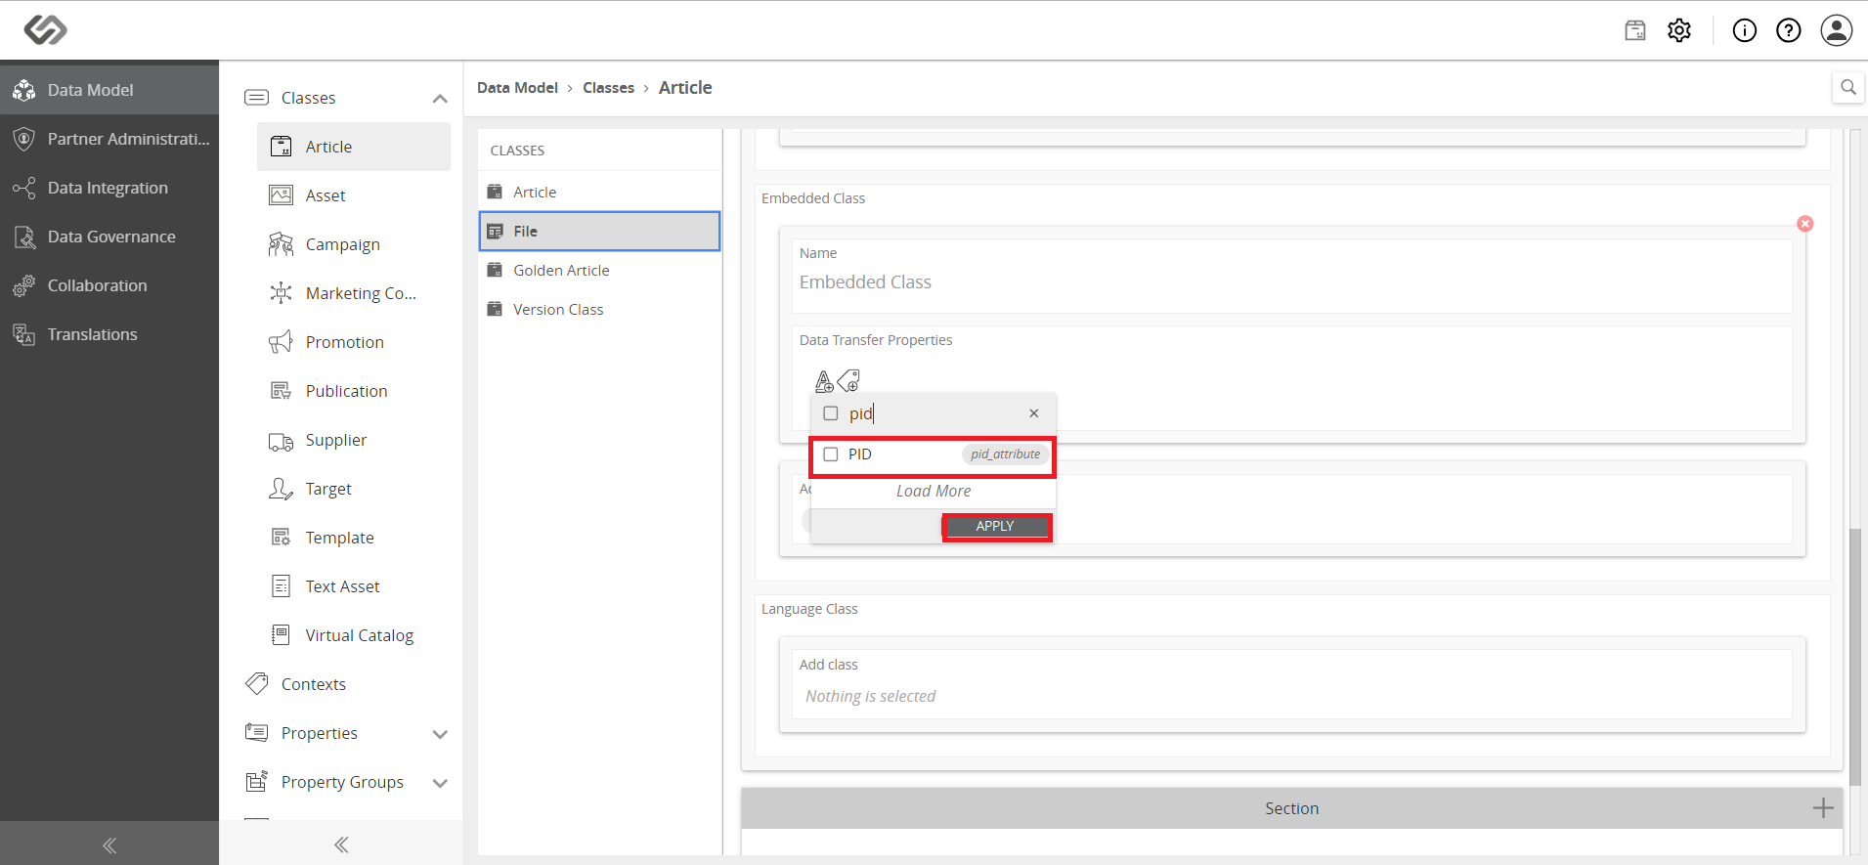Select Template in the navigation tree
This screenshot has height=865, width=1868.
[354, 538]
